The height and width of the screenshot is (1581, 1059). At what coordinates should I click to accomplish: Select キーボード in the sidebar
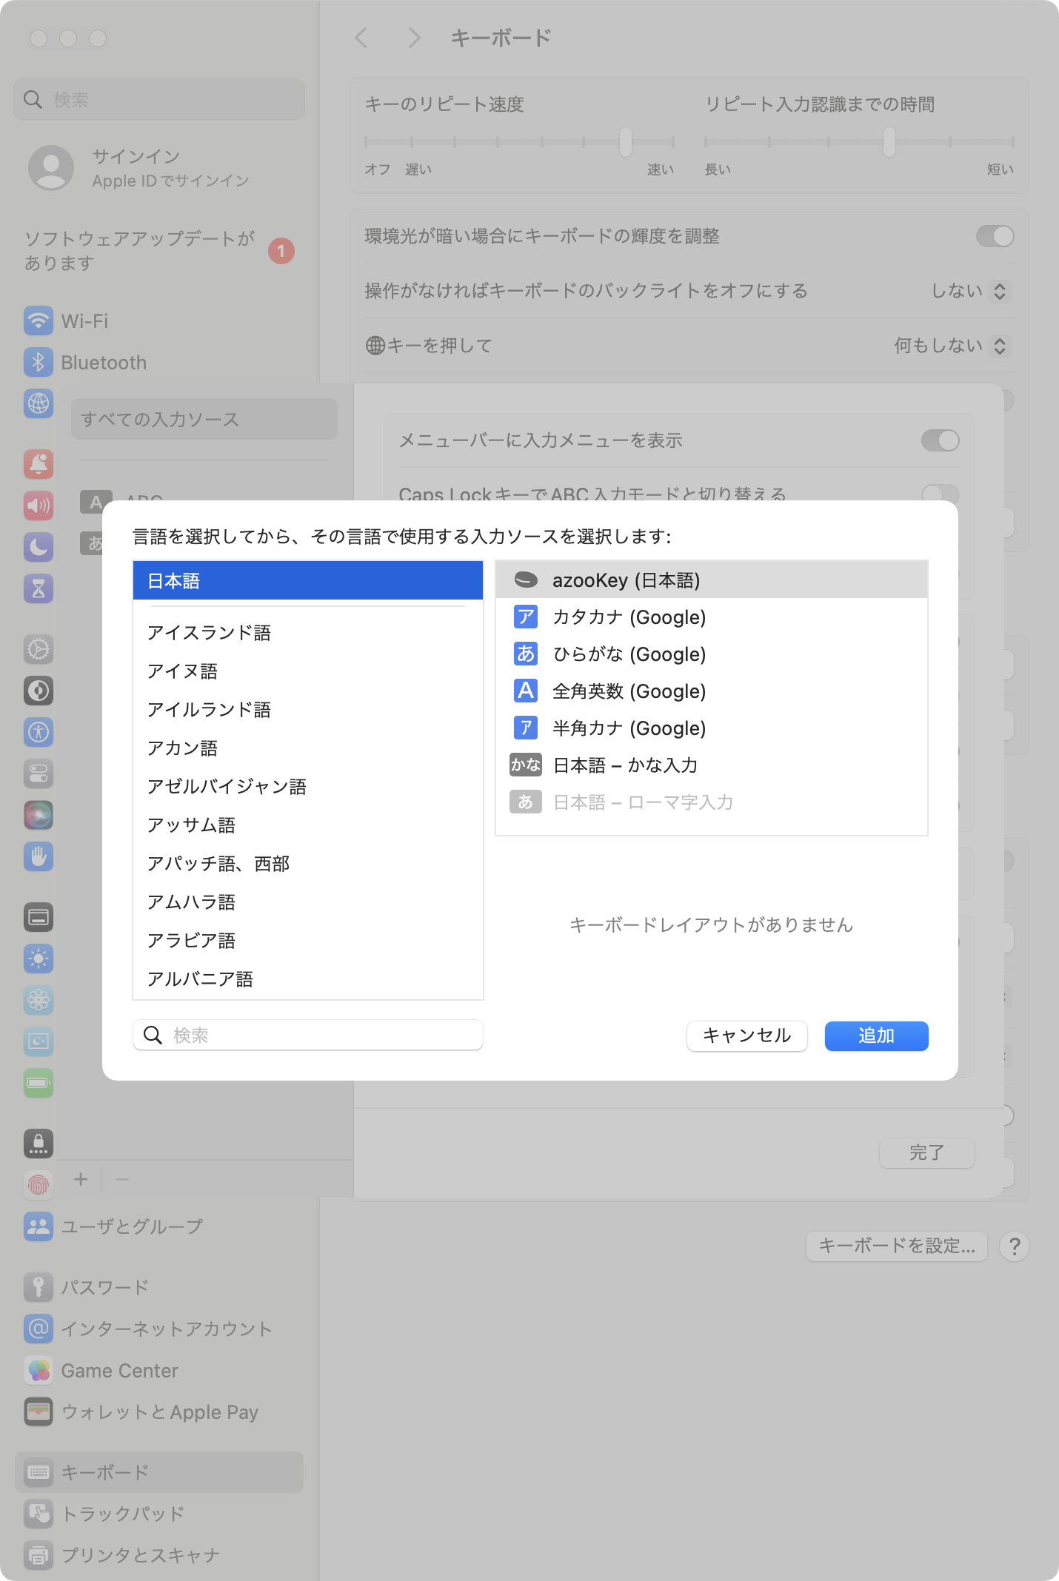point(159,1472)
